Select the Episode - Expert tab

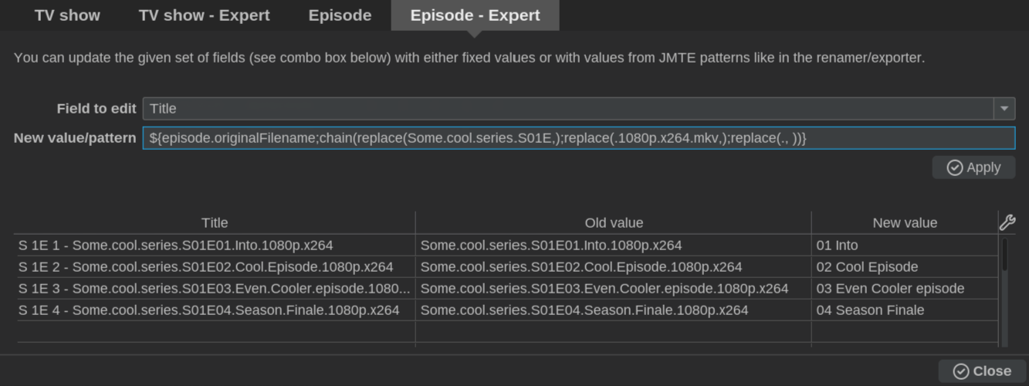(475, 15)
